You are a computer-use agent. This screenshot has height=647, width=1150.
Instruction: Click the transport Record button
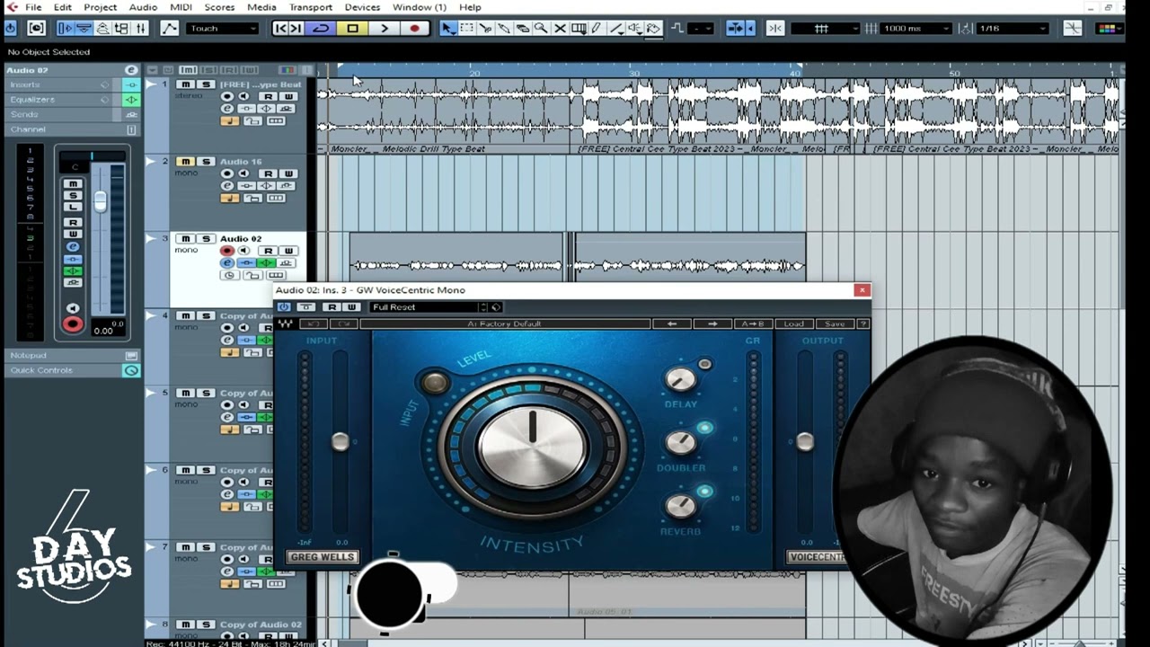(x=414, y=29)
